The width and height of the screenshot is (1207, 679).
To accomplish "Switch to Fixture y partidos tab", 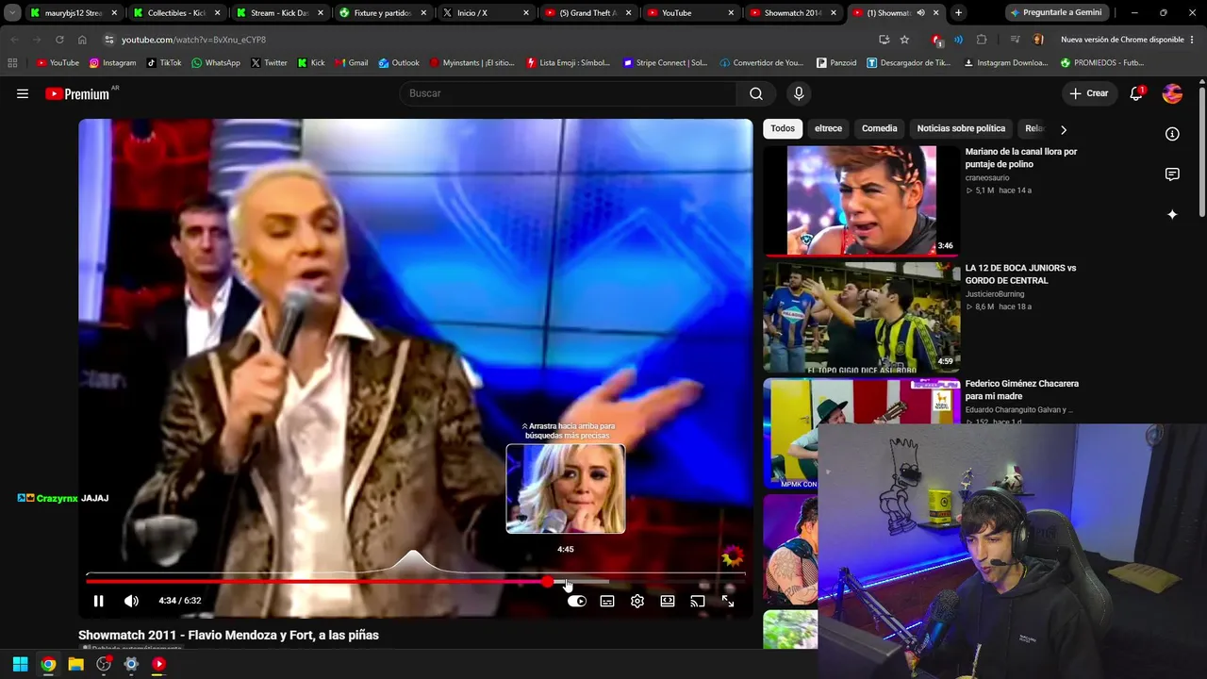I will point(383,13).
